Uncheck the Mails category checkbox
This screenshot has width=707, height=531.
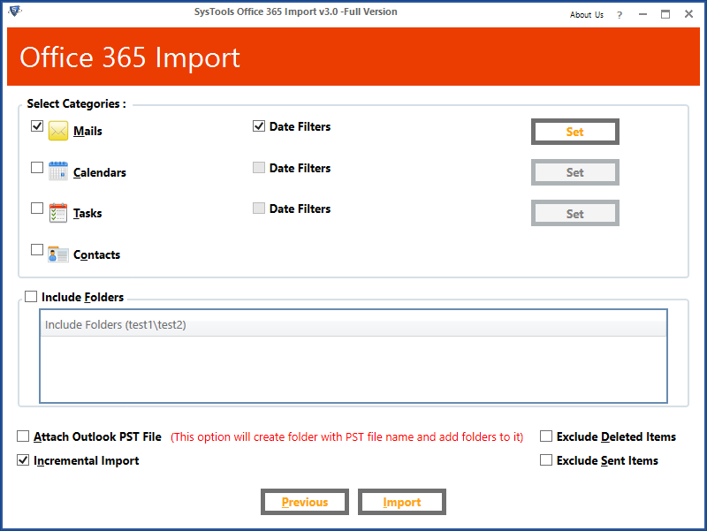pyautogui.click(x=37, y=125)
